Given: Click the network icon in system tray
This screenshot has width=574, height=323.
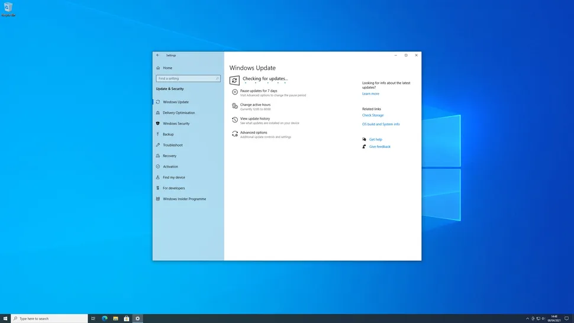Looking at the screenshot, I should click(538, 319).
